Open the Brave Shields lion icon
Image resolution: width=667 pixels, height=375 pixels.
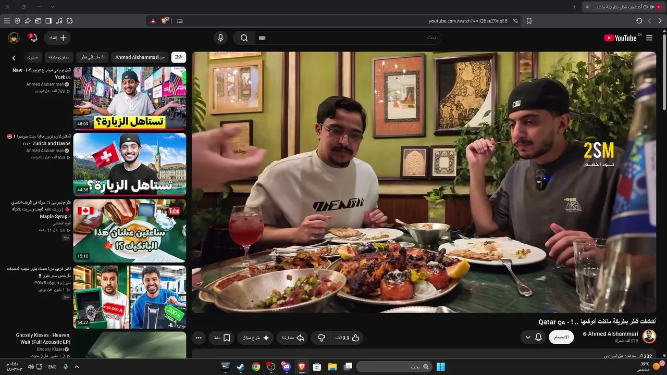165,21
